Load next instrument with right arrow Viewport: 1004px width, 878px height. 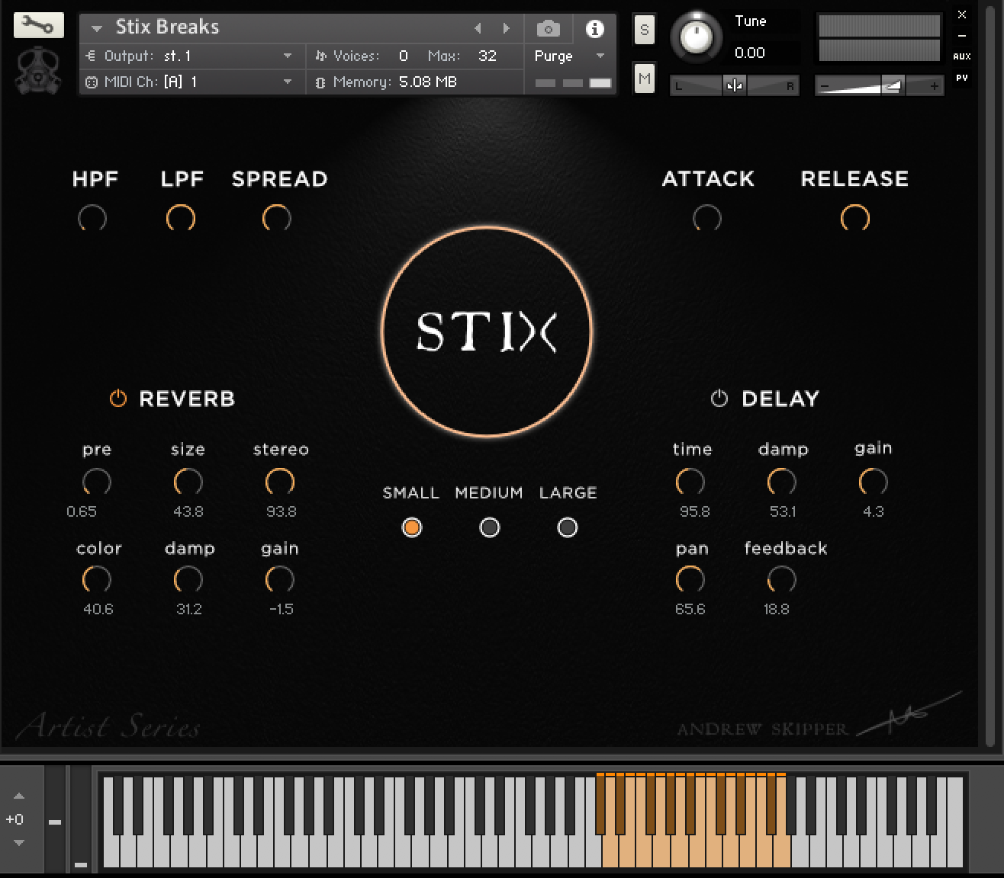pyautogui.click(x=506, y=28)
